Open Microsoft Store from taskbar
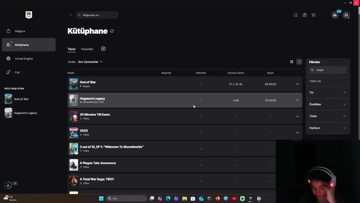 [193, 198]
